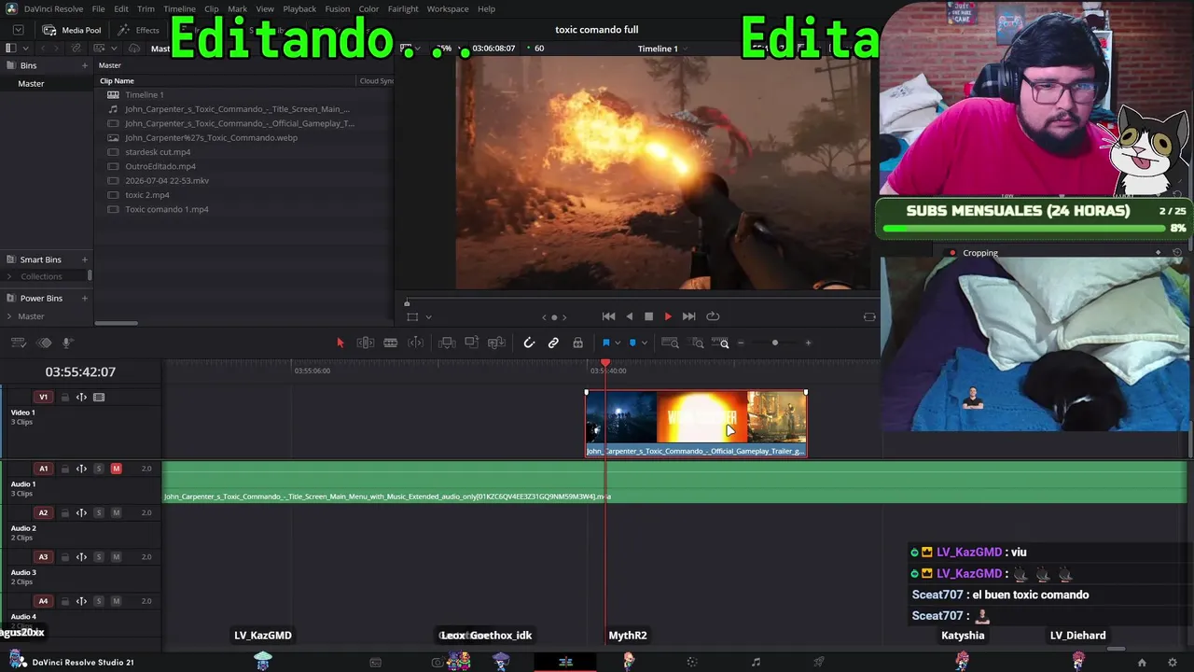Mute the Audio 3 track

[117, 557]
